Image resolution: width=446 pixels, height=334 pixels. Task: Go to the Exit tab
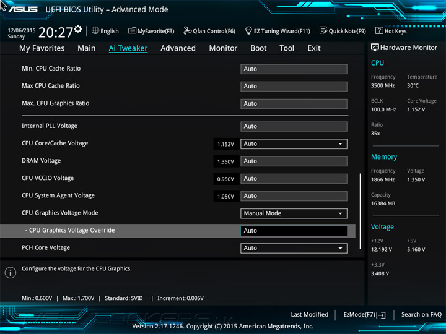click(x=314, y=48)
